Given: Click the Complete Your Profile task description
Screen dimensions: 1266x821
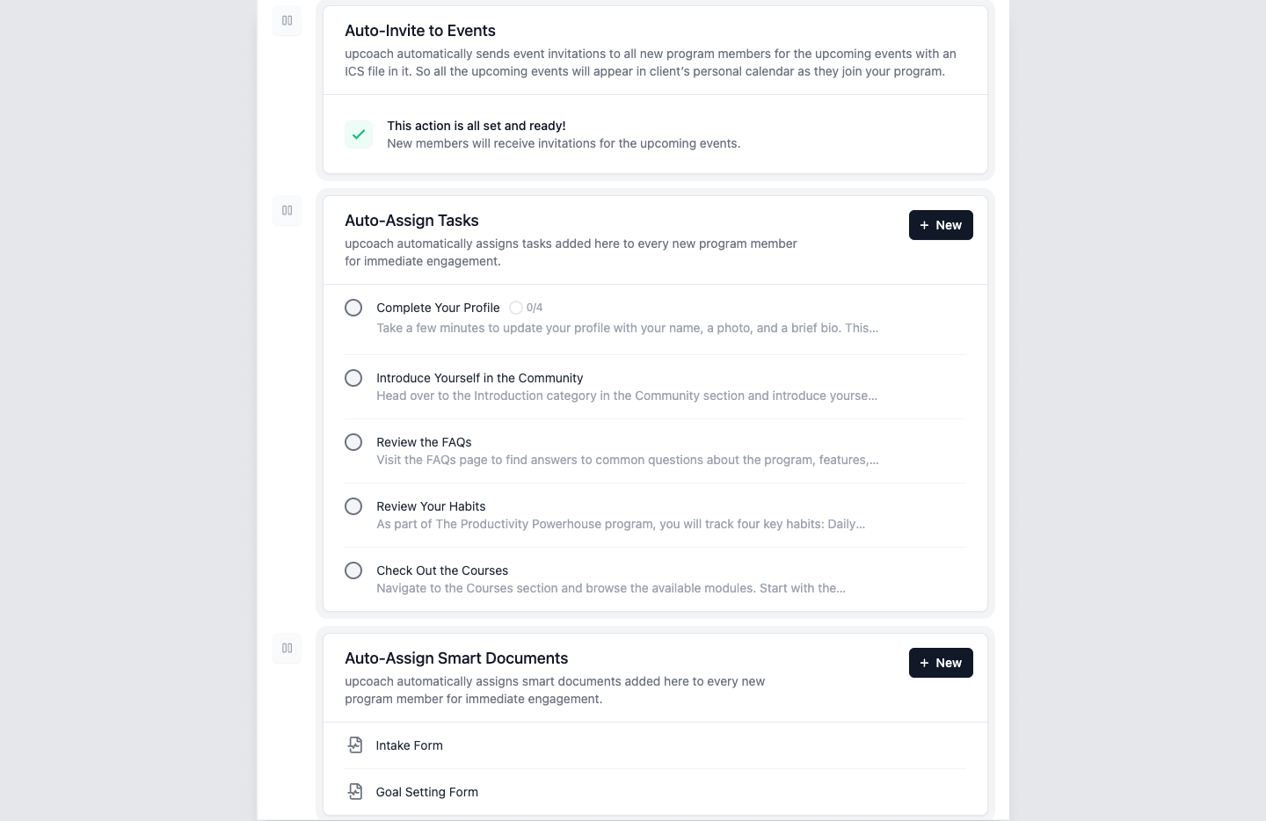Looking at the screenshot, I should point(627,328).
